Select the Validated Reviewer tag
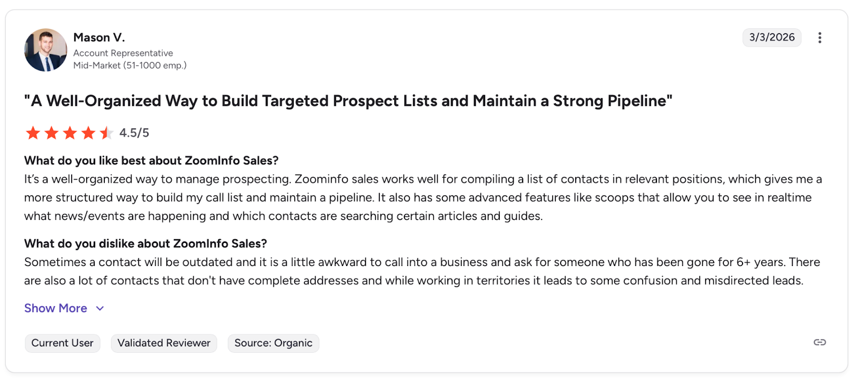Viewport: 856px width, 379px height. point(164,343)
